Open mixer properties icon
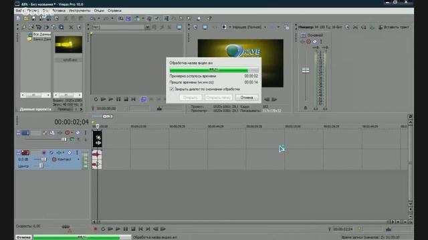 pos(347,27)
